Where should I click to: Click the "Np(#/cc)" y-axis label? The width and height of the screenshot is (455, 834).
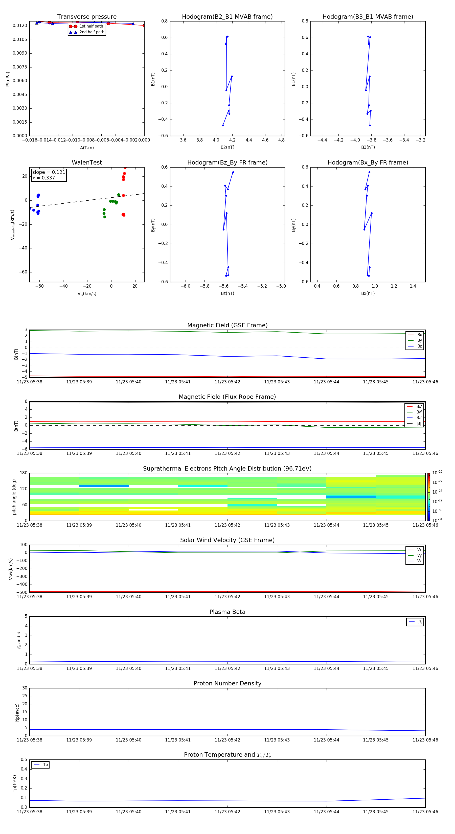coord(17,712)
